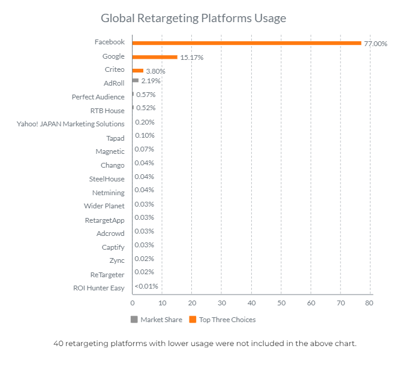The width and height of the screenshot is (415, 373).
Task: Click the footnote about 40 retargeting platforms
Action: pyautogui.click(x=205, y=344)
